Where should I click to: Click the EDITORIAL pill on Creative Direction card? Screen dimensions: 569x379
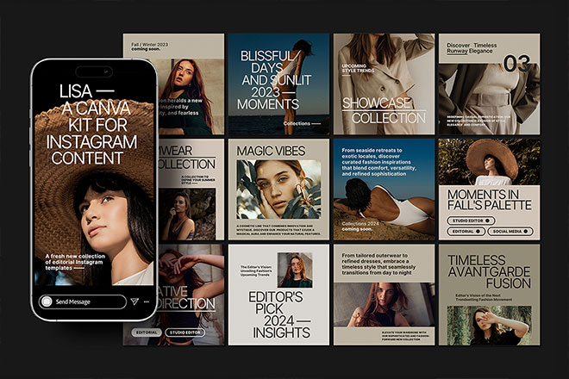147,332
